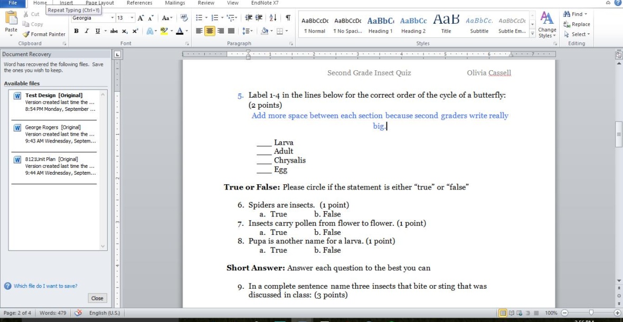
Task: Show paragraph marks with pilcrow icon
Action: pos(288,17)
